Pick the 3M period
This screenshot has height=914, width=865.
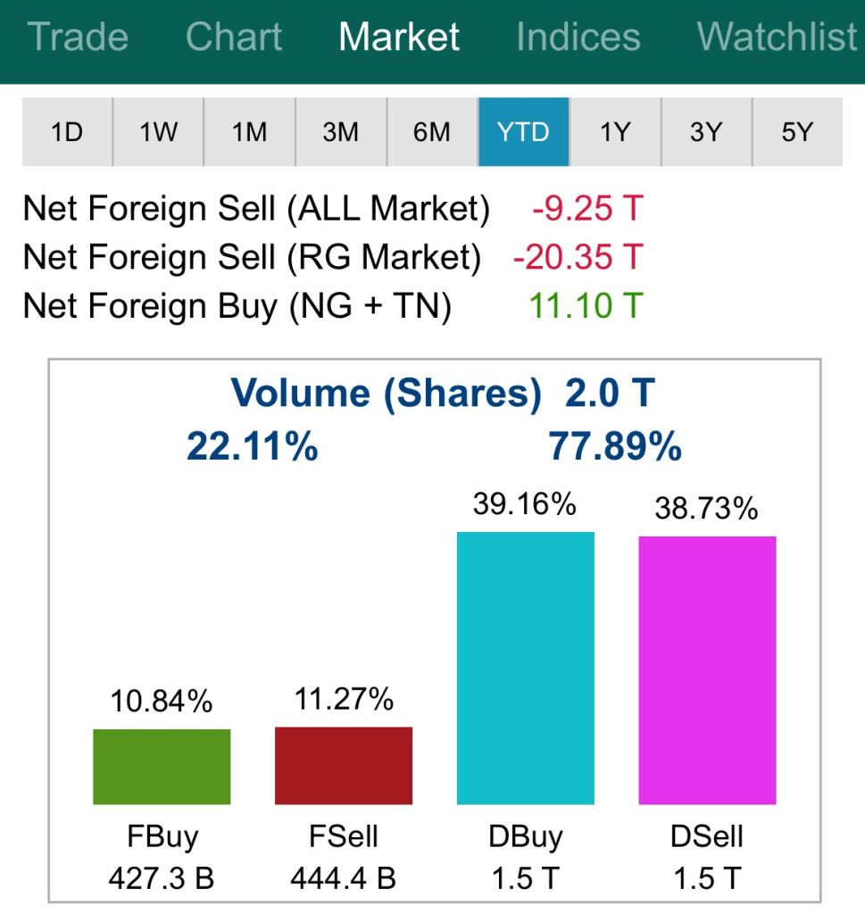(340, 132)
